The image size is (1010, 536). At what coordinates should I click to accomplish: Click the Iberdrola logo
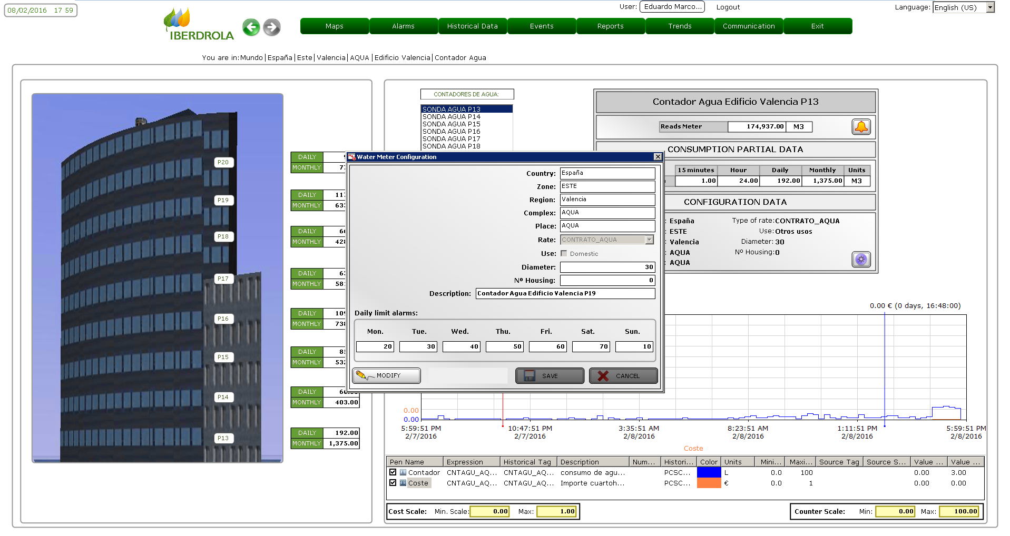point(199,25)
